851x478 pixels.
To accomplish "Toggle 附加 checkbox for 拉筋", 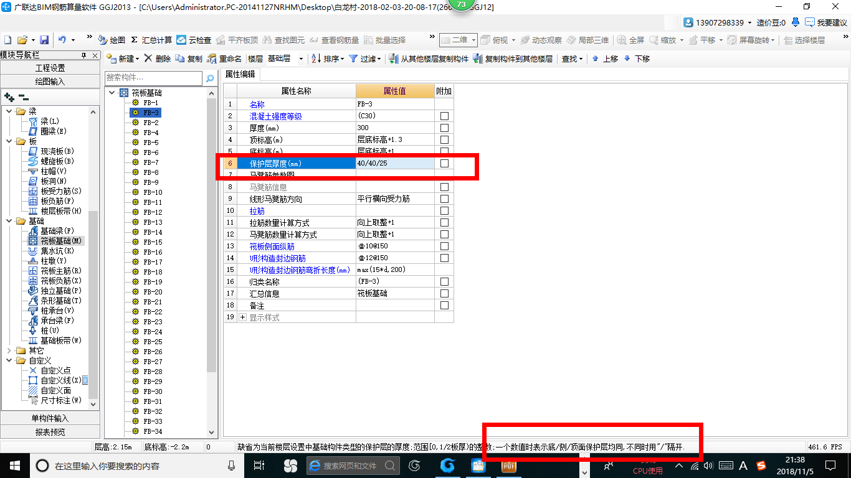I will coord(444,210).
